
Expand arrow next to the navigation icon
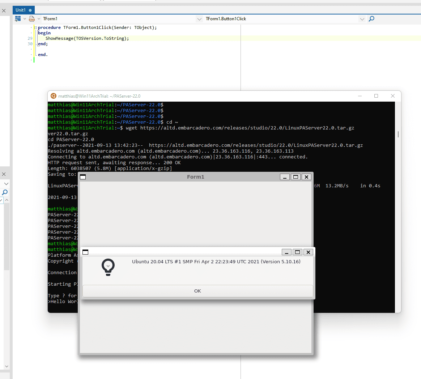click(x=25, y=19)
